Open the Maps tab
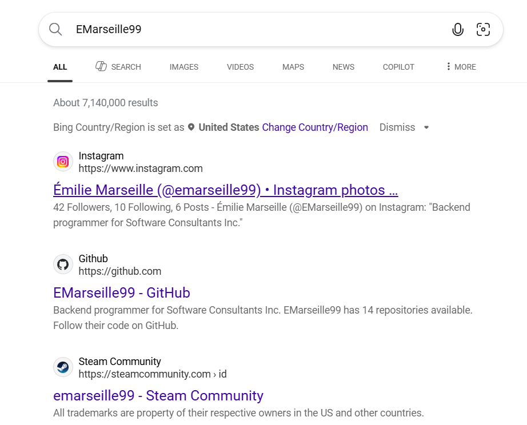Viewport: 527px width, 425px height. pos(293,67)
